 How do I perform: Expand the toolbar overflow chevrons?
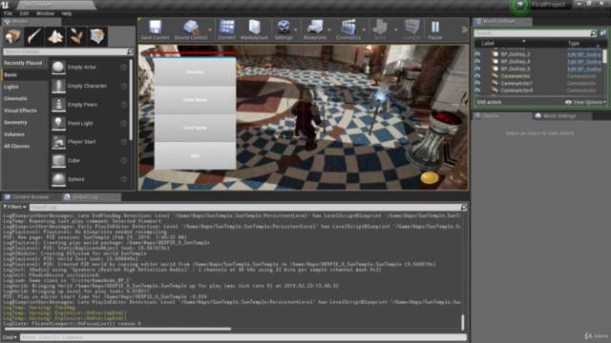pos(464,30)
